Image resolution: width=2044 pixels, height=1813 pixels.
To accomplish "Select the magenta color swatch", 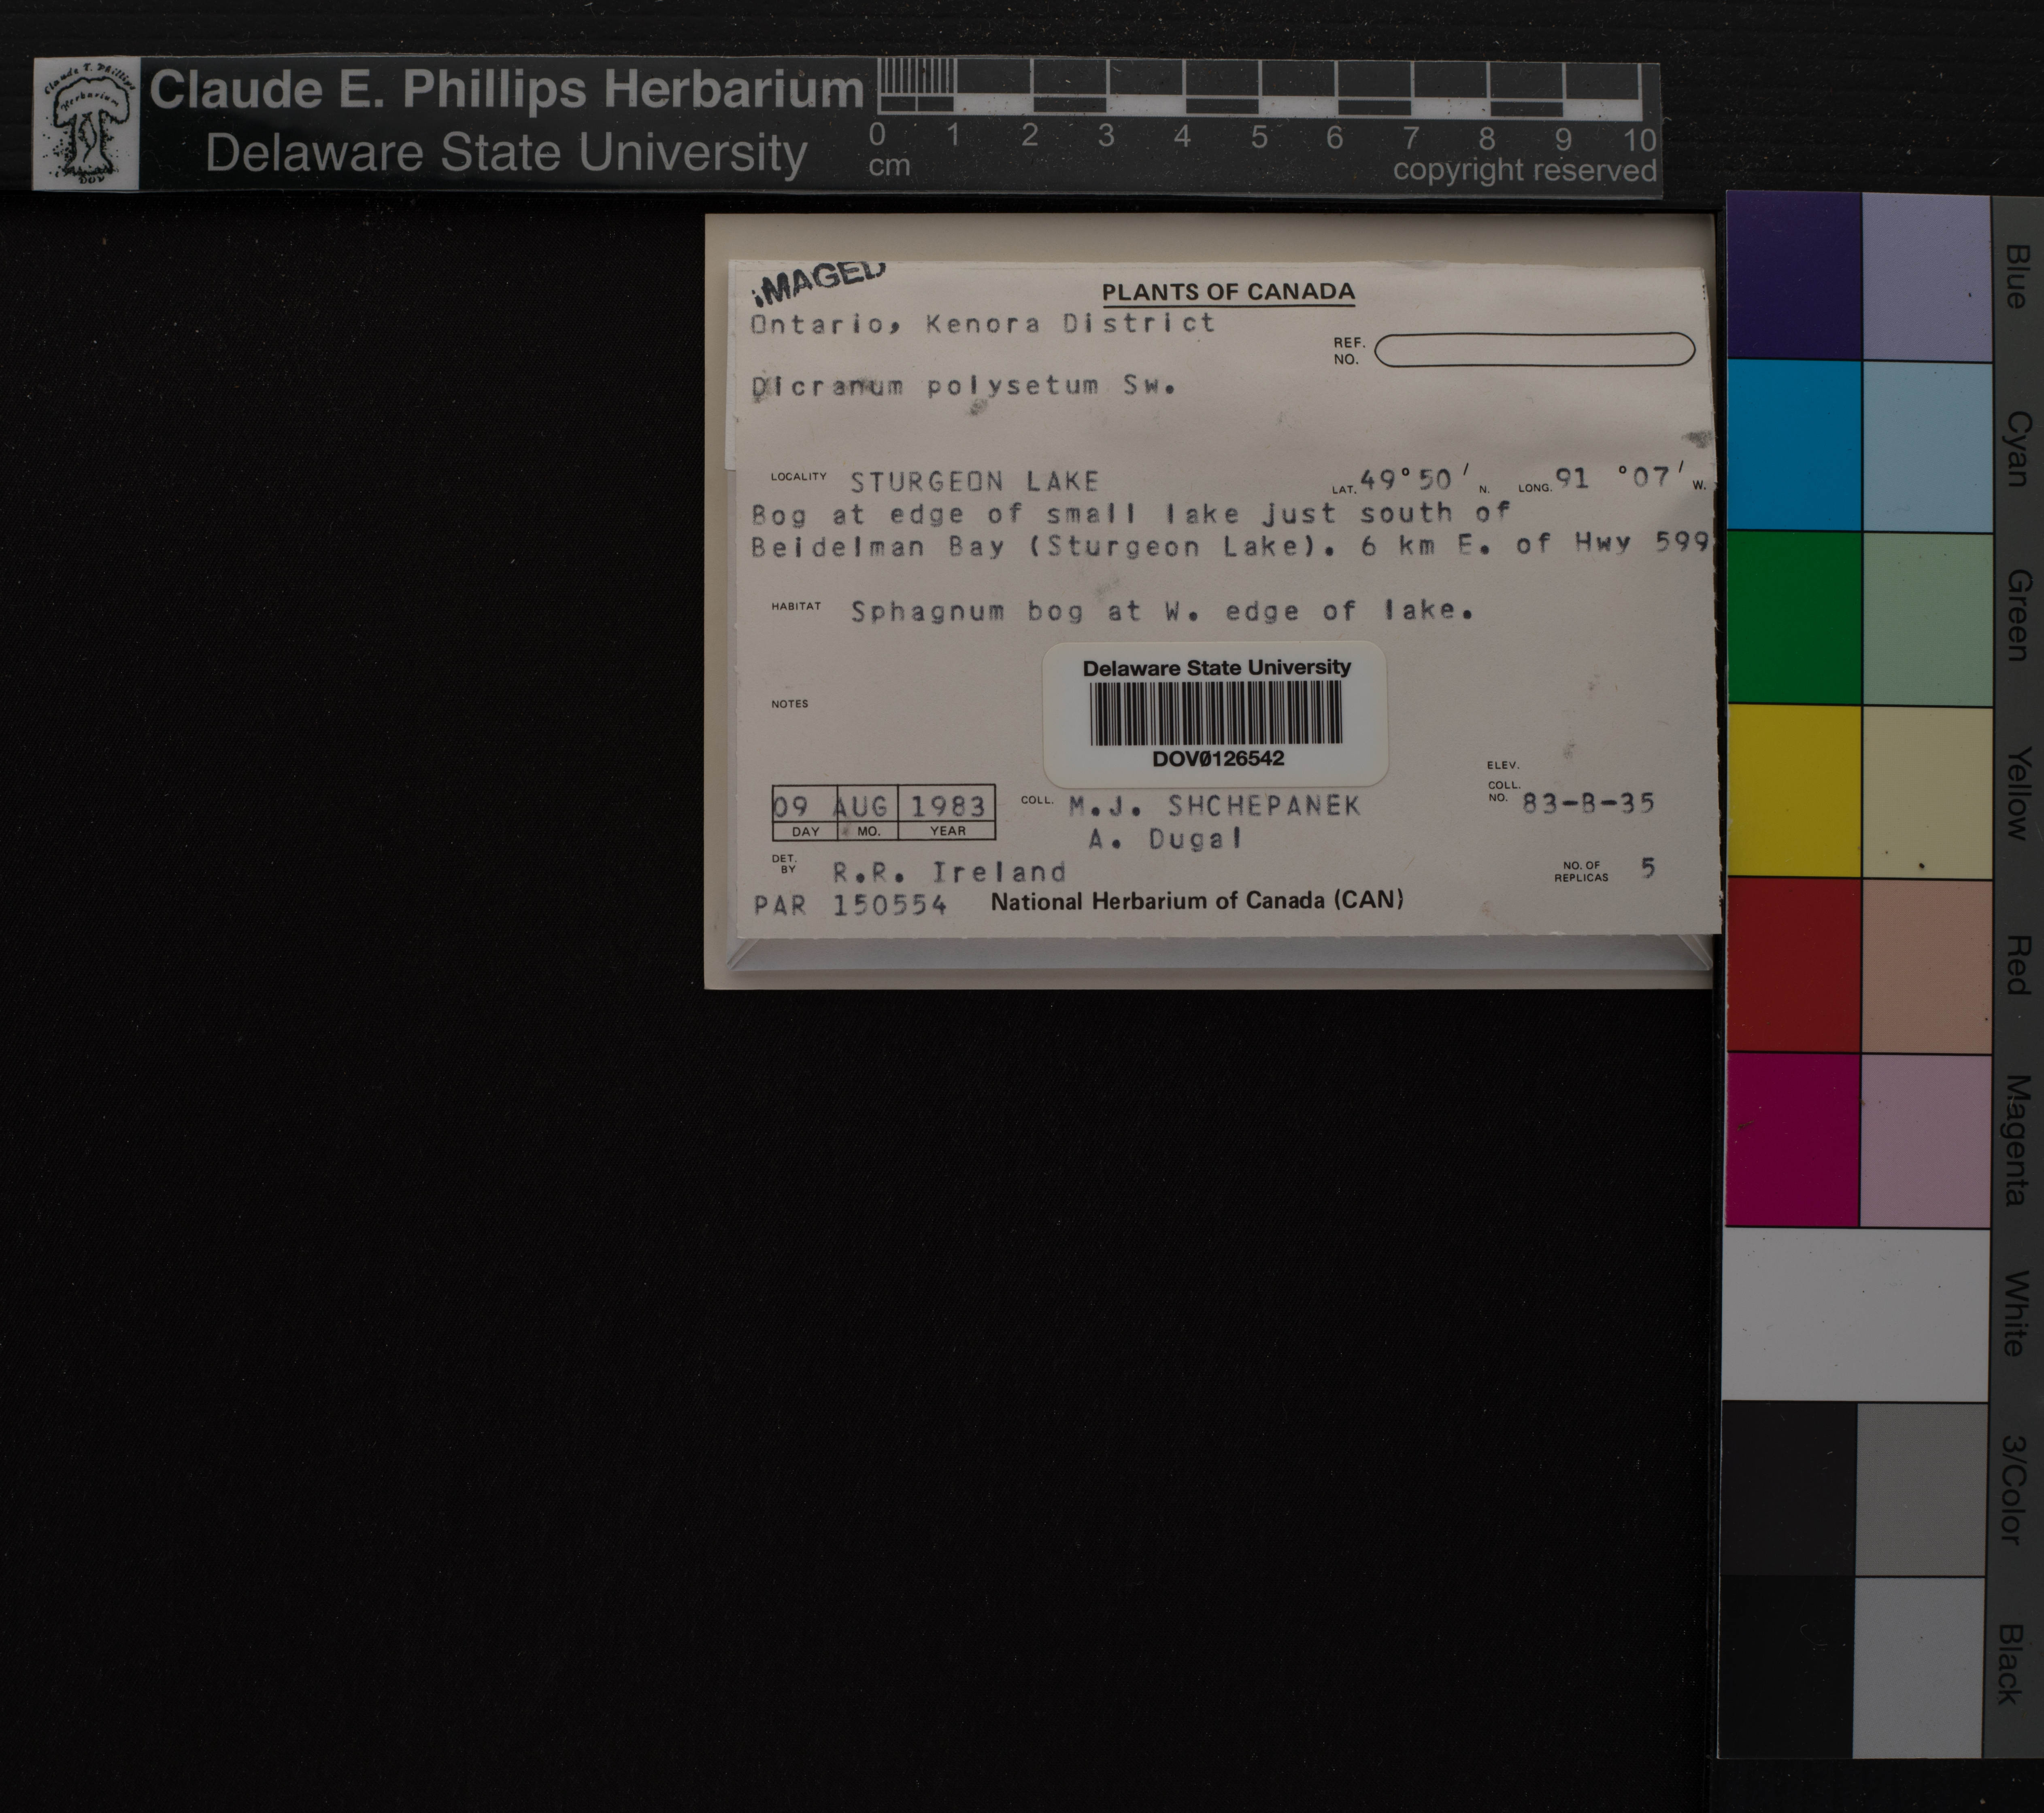I will [1792, 1138].
